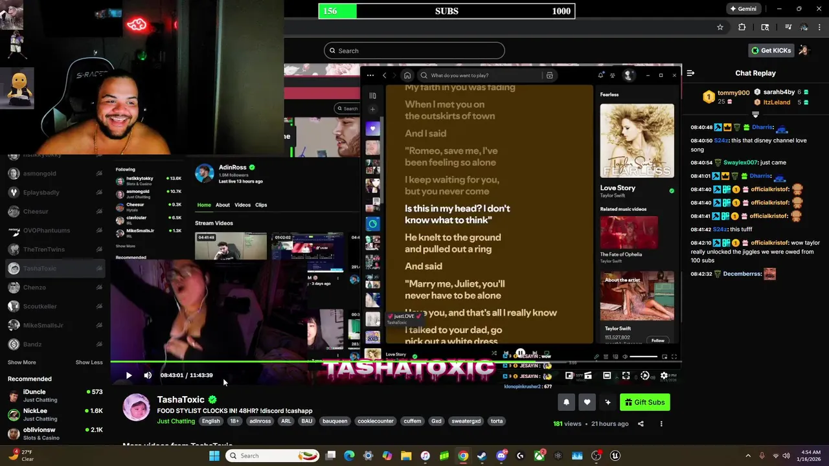Click the notification bell for TashaToxic
829x466 pixels.
(566, 402)
